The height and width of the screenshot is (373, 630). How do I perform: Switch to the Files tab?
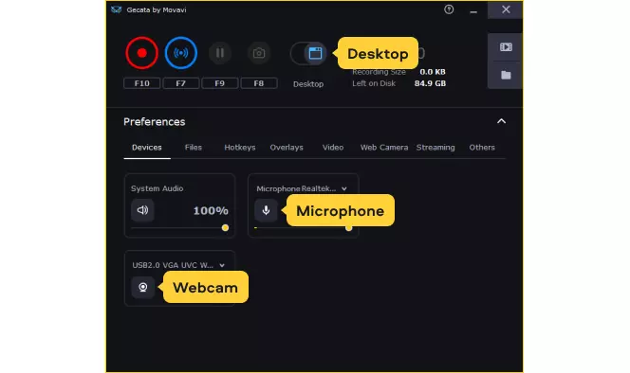pos(194,148)
